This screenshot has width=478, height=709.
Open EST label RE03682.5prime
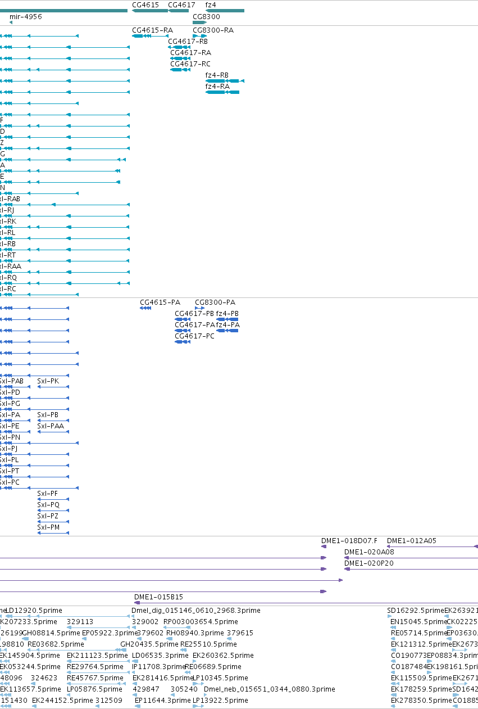point(55,644)
